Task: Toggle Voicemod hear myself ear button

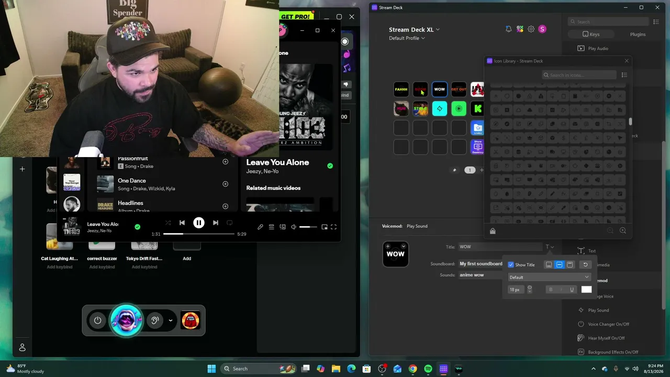Action: click(x=154, y=320)
